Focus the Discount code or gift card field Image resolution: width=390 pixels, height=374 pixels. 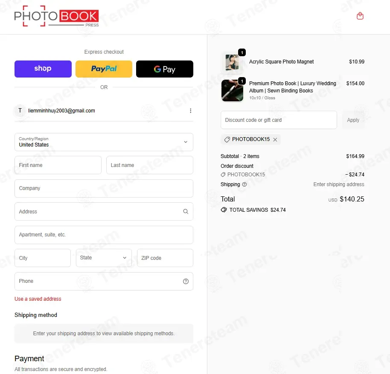pyautogui.click(x=279, y=120)
